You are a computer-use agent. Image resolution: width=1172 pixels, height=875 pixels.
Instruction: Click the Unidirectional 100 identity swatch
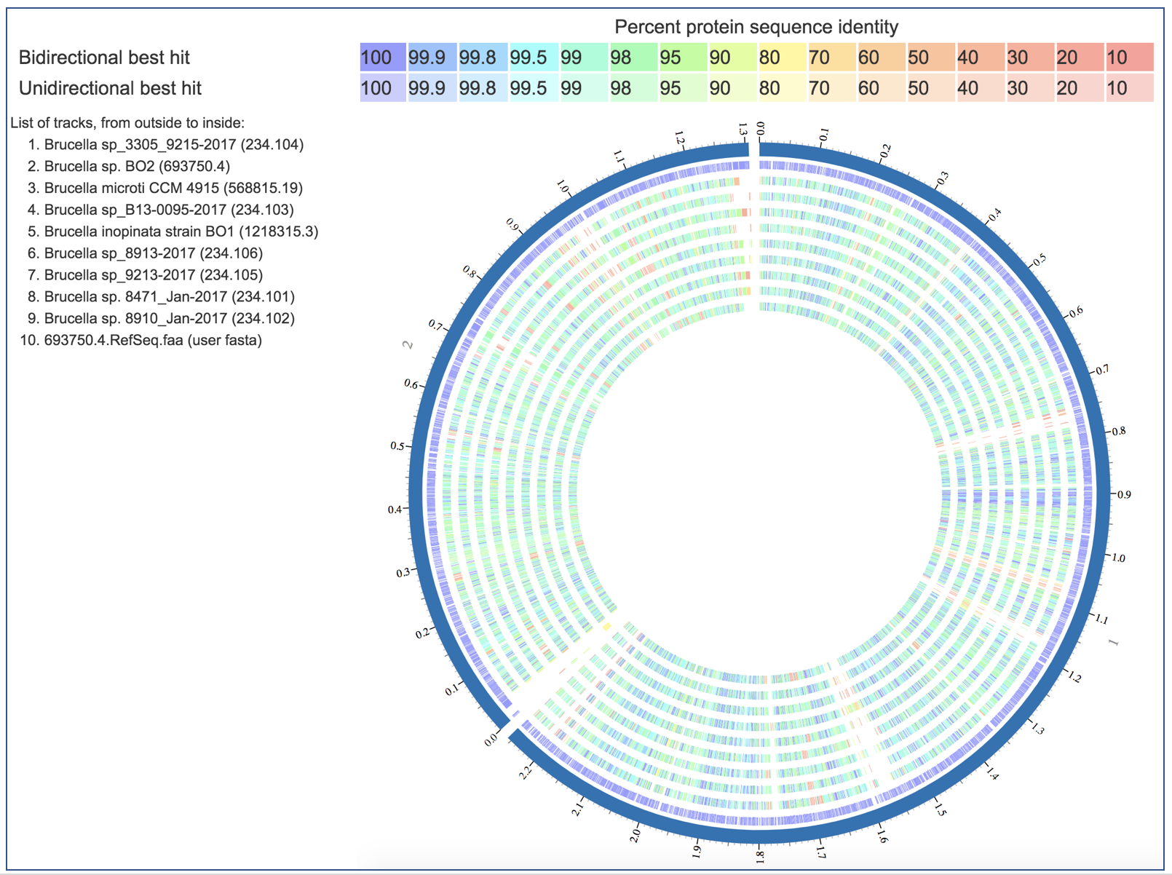pos(383,88)
